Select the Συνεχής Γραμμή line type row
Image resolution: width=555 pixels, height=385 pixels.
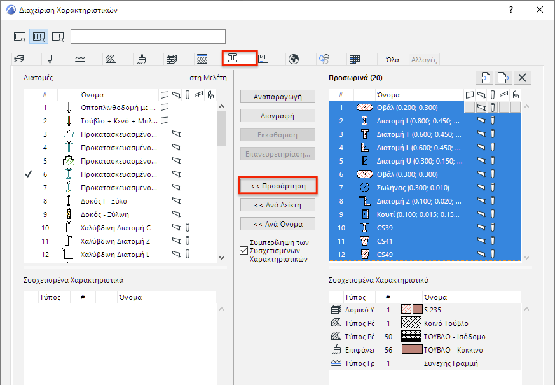(425, 363)
